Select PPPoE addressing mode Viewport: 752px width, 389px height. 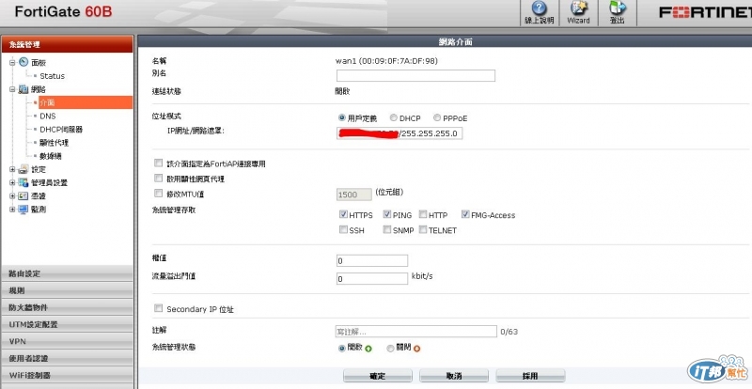[437, 117]
